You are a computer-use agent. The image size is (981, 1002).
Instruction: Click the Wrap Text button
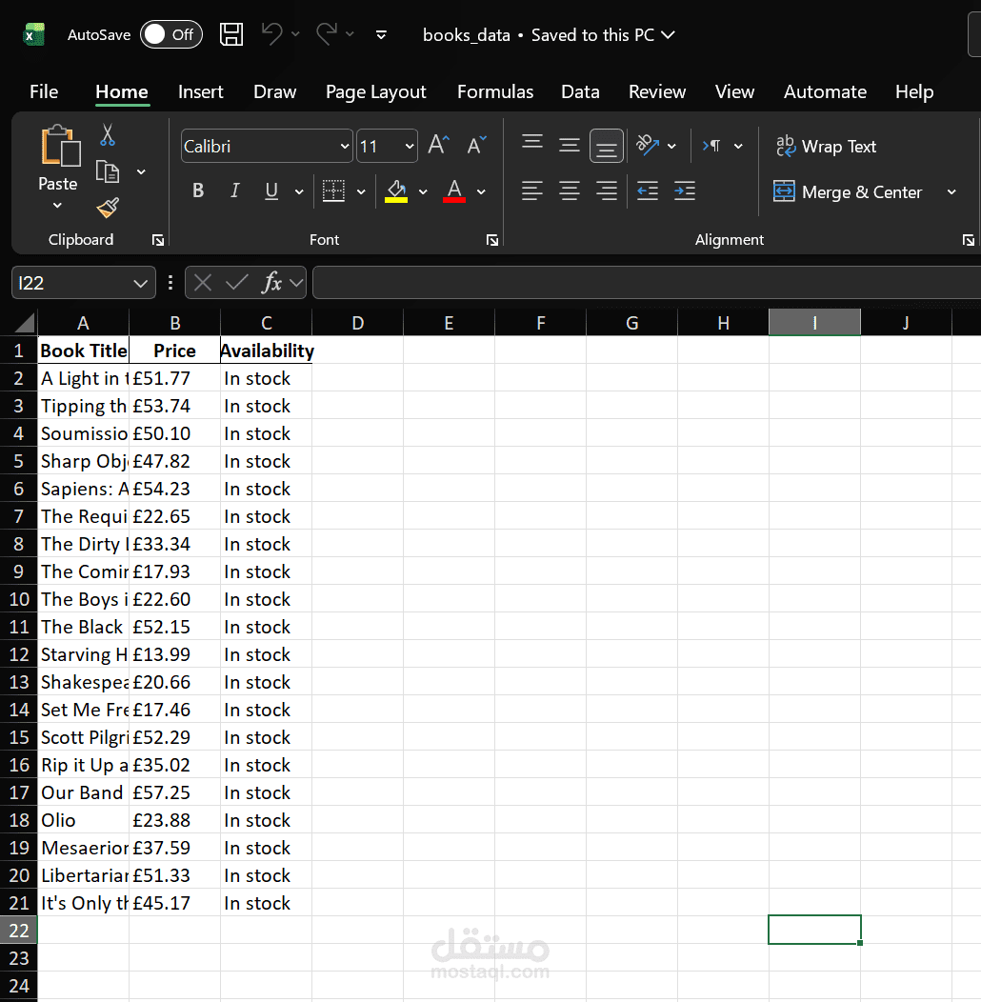click(826, 147)
